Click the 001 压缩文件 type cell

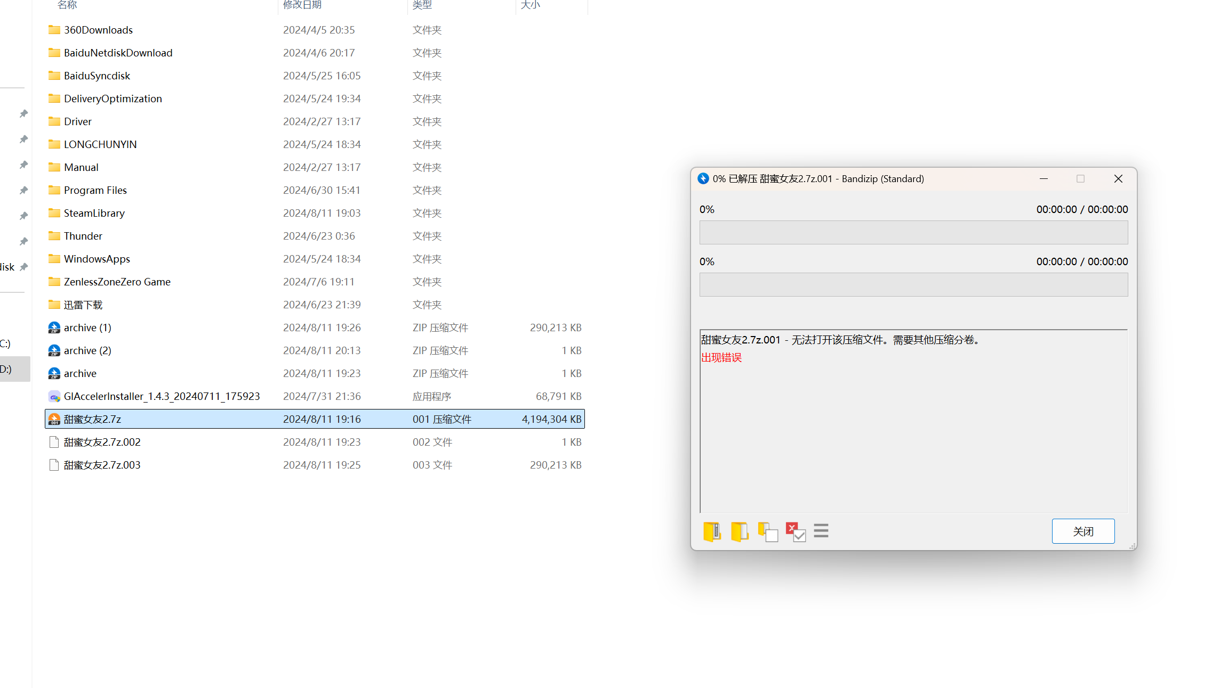click(x=442, y=419)
